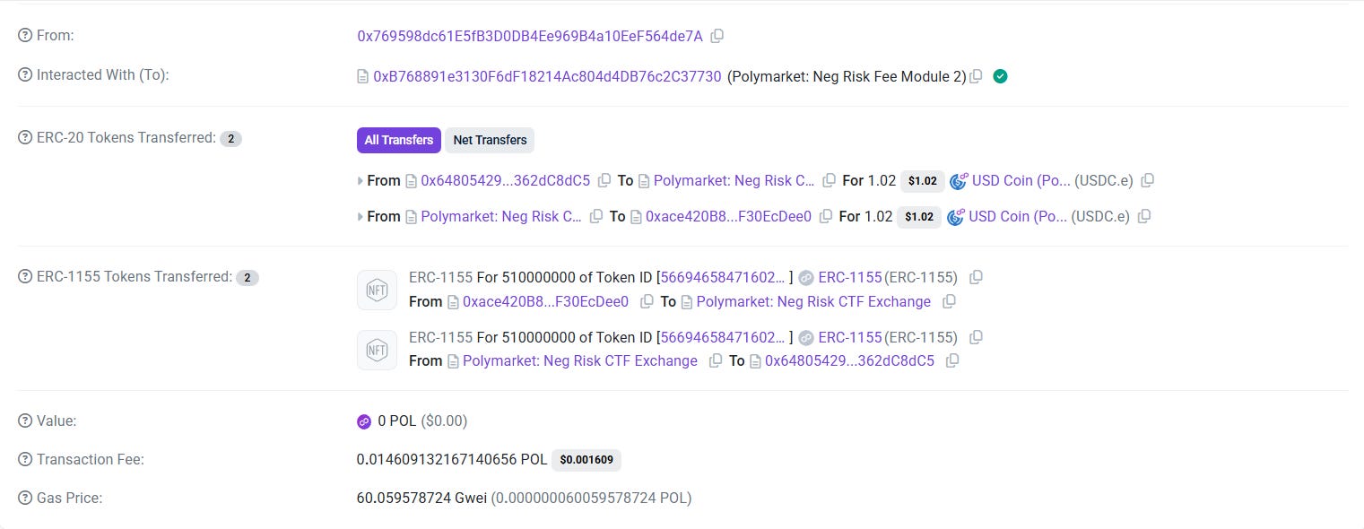
Task: Expand the second ERC-20 transfer row arrow
Action: click(361, 217)
